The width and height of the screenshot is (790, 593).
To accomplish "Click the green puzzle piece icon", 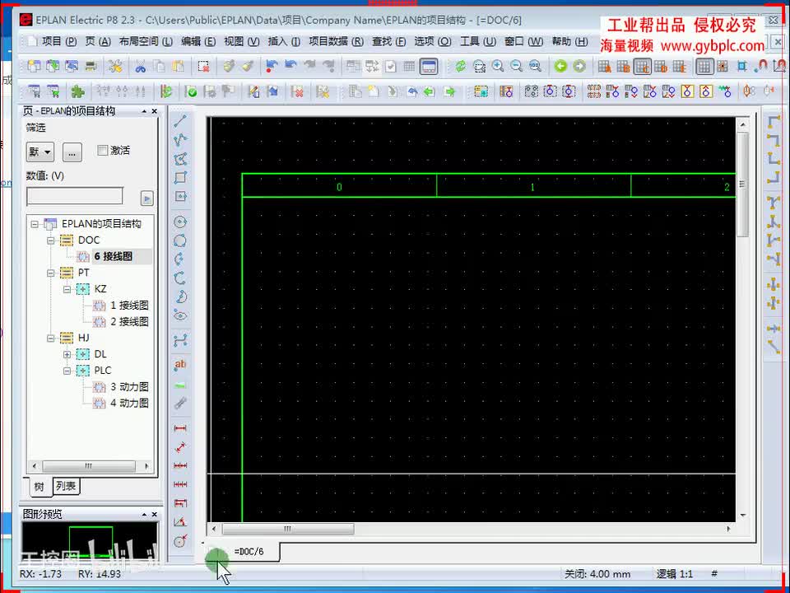I will [x=77, y=91].
